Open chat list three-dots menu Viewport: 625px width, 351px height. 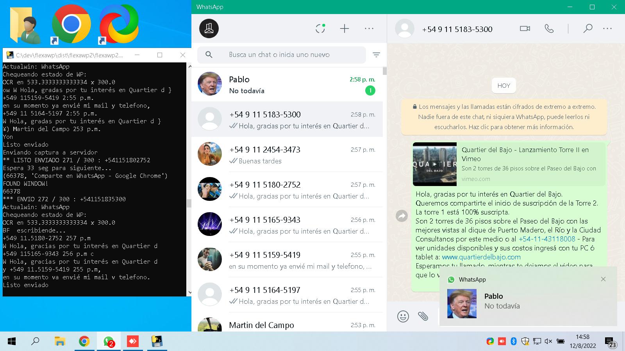pos(369,28)
